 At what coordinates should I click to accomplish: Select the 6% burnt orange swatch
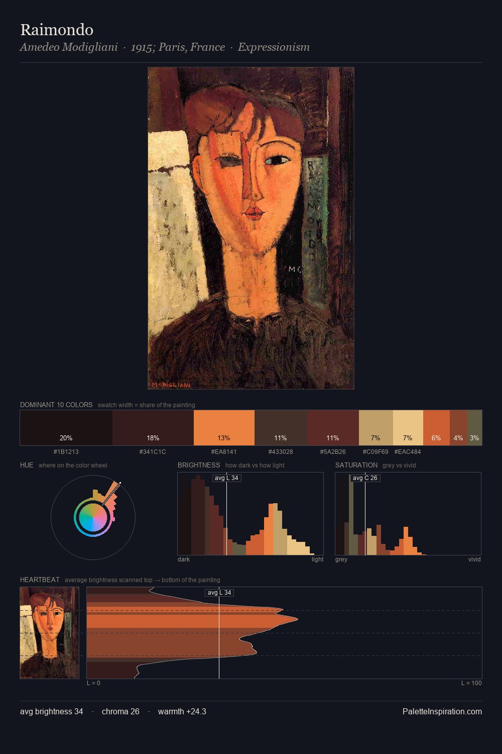436,428
